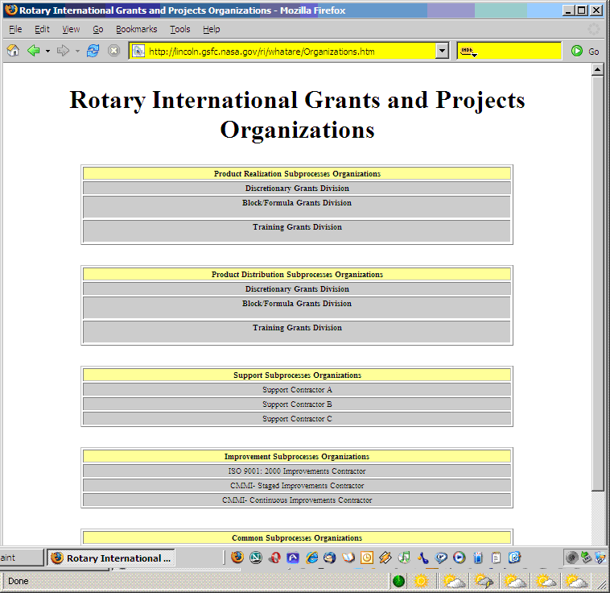Click the green network system tray icon
This screenshot has width=610, height=593.
(586, 558)
